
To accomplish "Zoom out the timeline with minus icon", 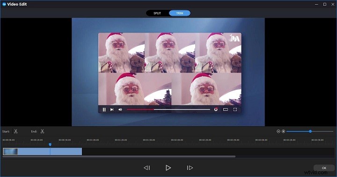I will (x=278, y=131).
